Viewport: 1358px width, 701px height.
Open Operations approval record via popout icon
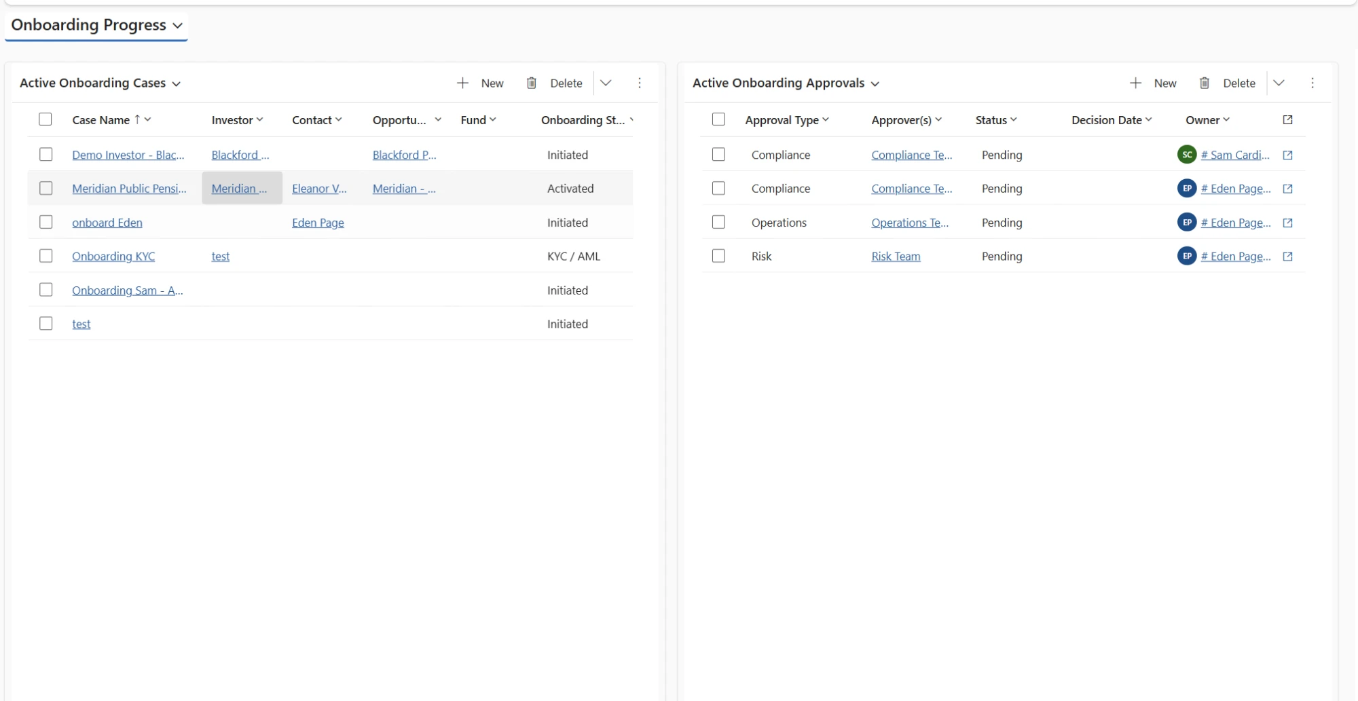1287,223
